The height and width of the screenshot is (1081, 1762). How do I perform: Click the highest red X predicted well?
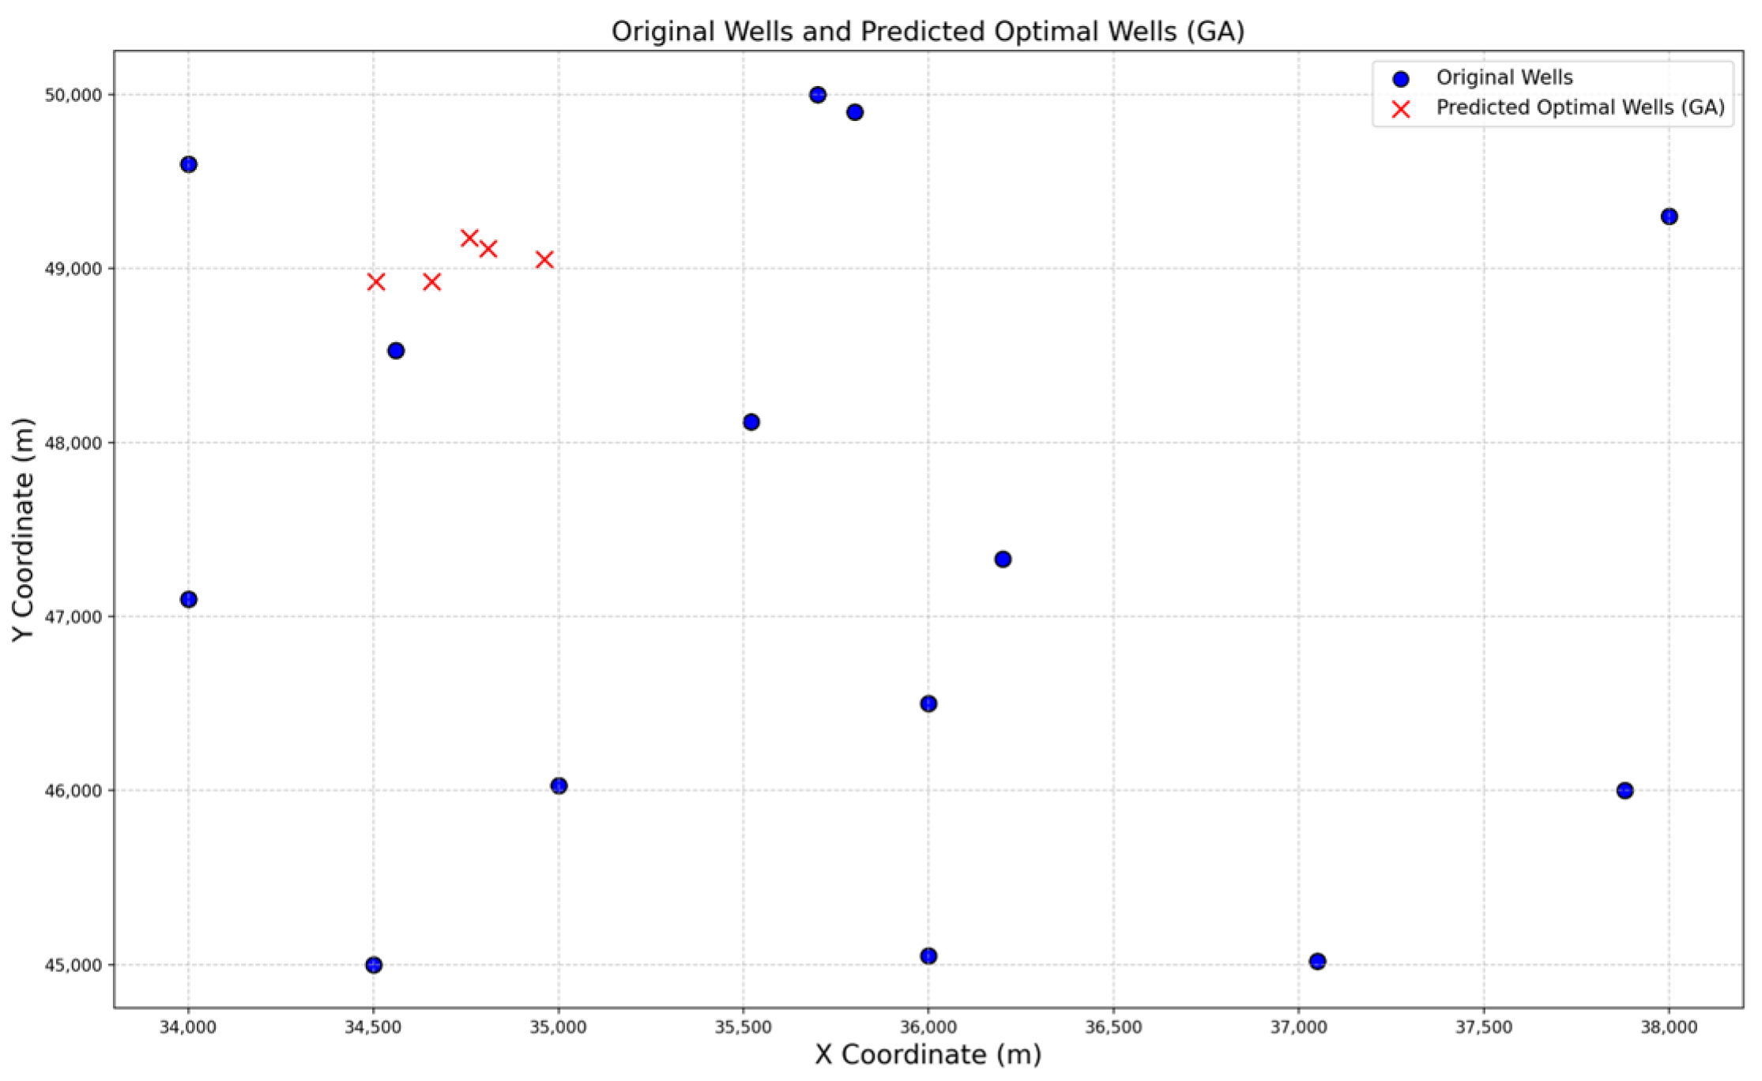point(469,238)
